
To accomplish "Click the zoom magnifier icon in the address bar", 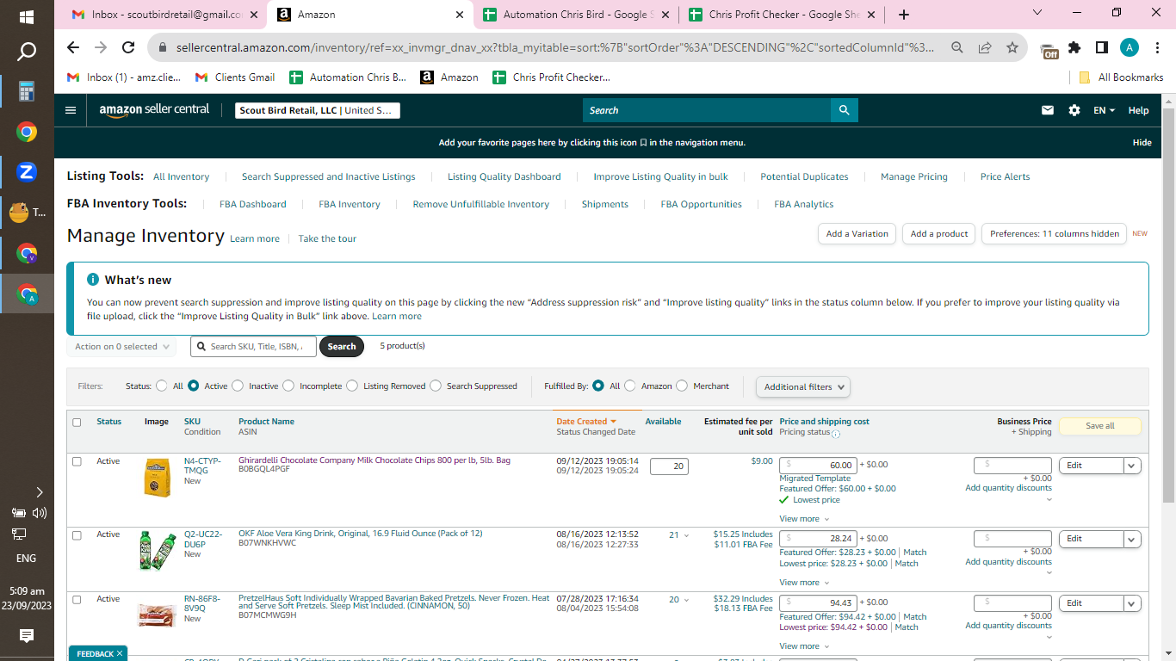I will [x=956, y=47].
